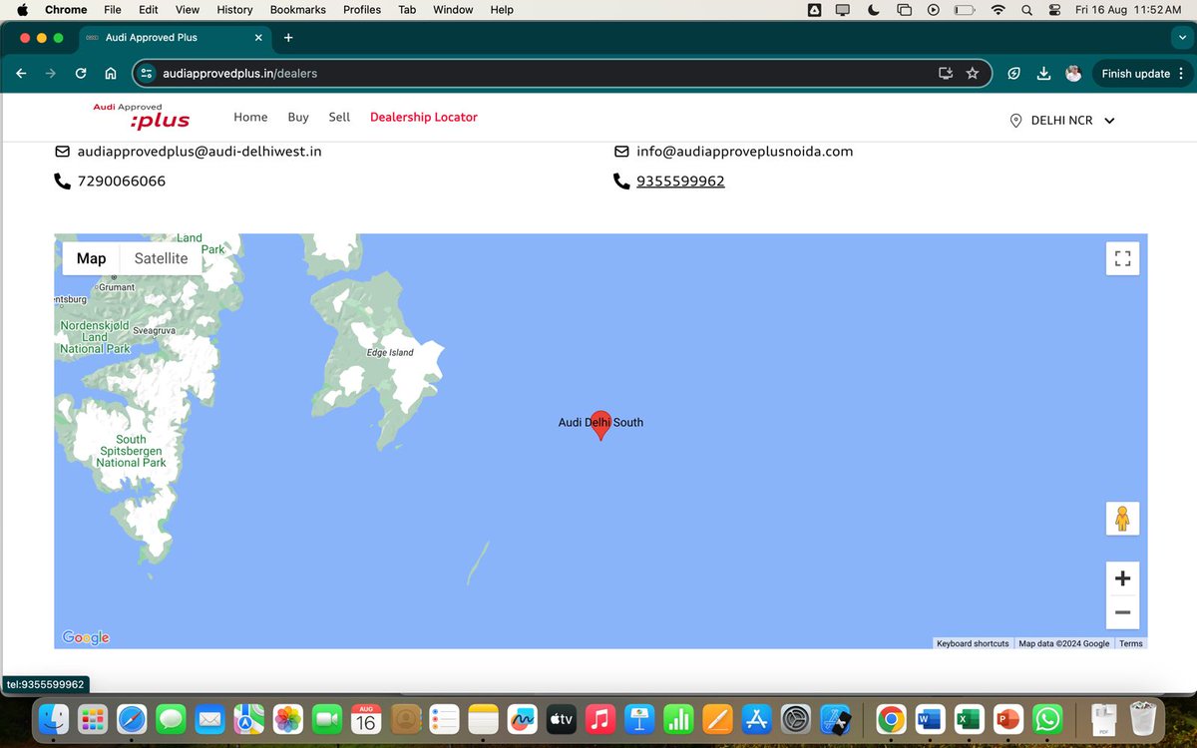Select Dealership Locator in navigation
This screenshot has height=748, width=1197.
coord(424,117)
